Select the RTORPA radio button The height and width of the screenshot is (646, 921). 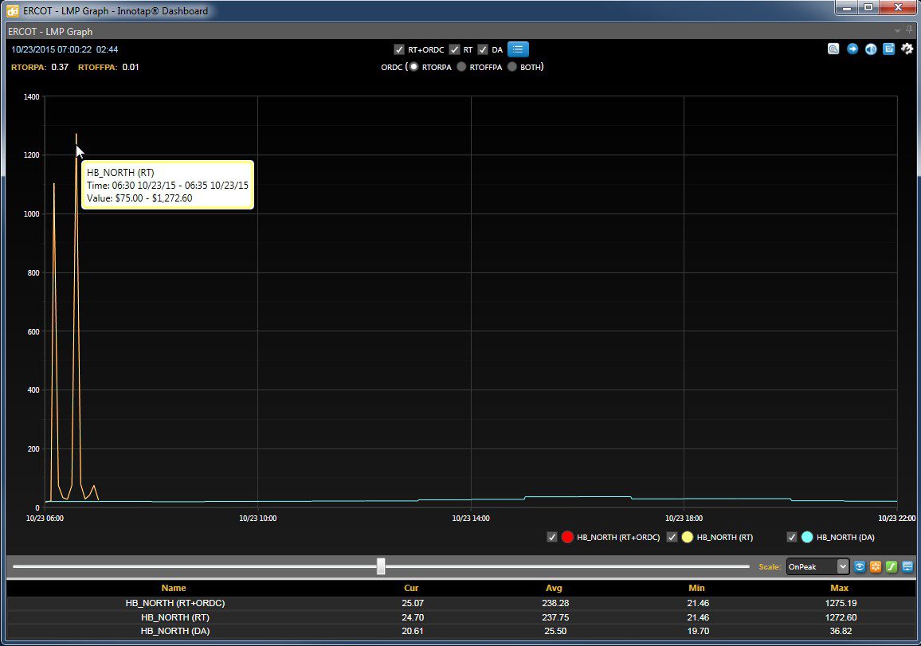(x=414, y=67)
